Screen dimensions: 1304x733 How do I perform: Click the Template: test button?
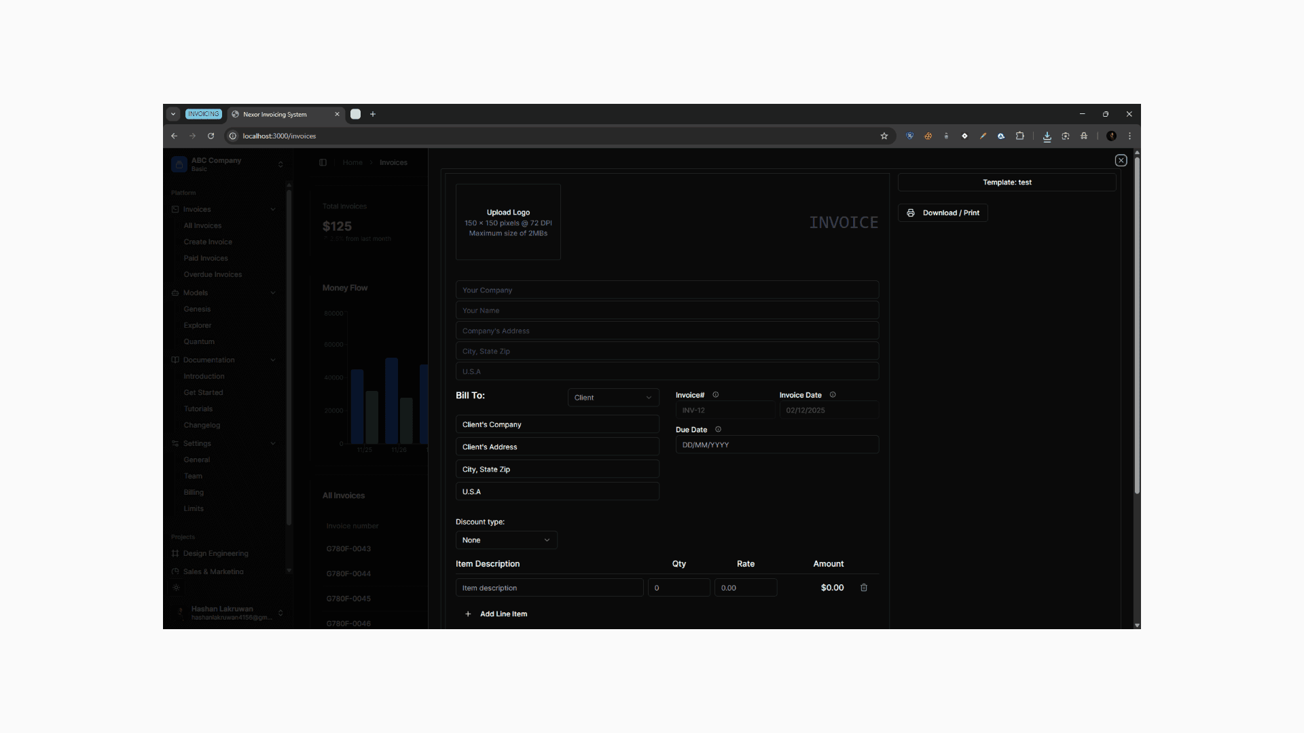[x=1007, y=182]
